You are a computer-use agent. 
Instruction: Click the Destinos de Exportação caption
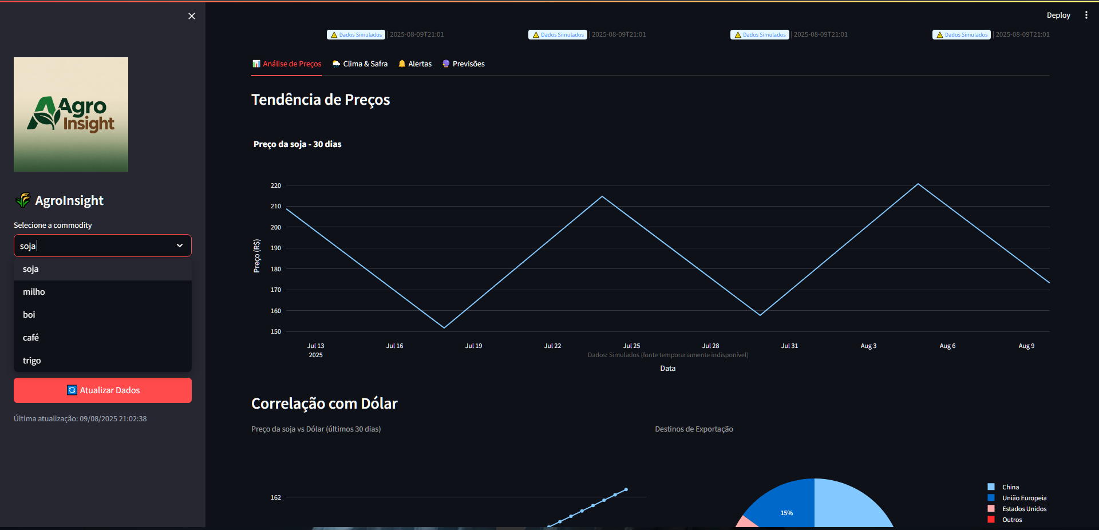click(x=694, y=429)
